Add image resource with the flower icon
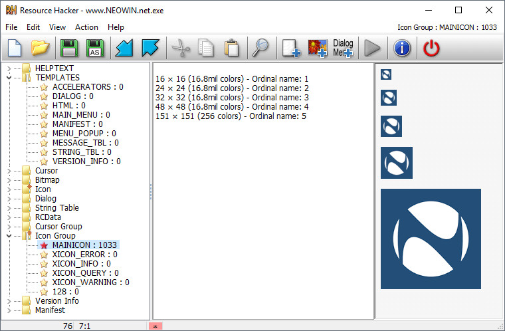This screenshot has width=505, height=331. [x=318, y=49]
